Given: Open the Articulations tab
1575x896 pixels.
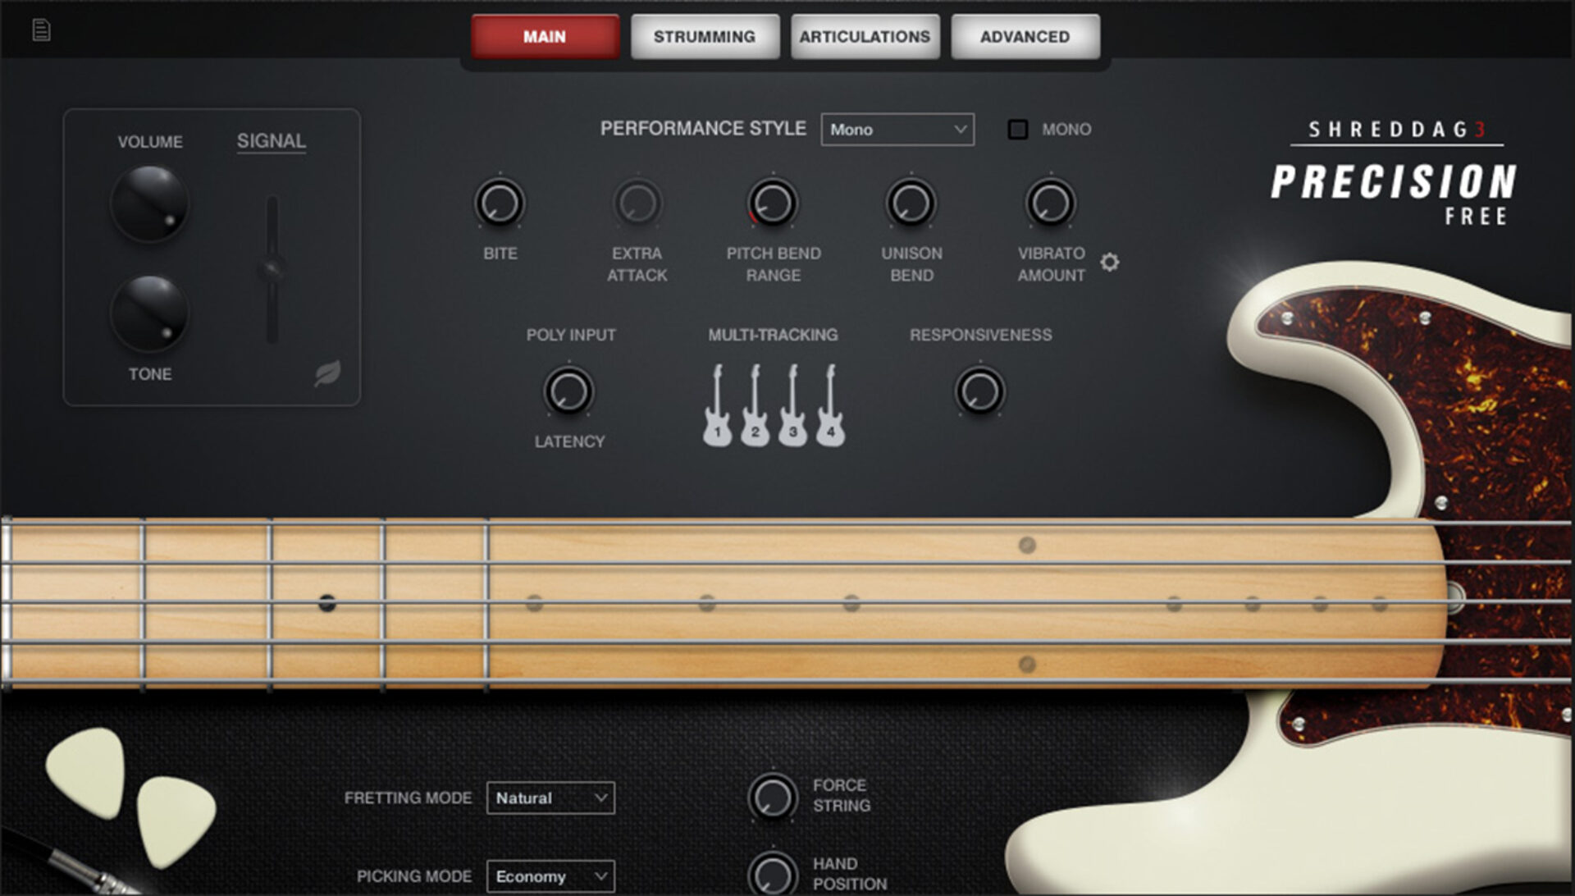Looking at the screenshot, I should point(864,36).
